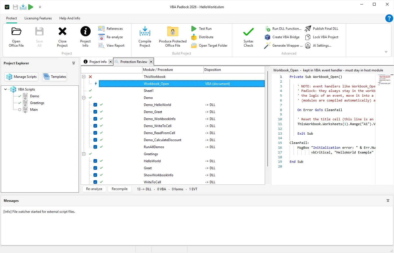The image size is (394, 253).
Task: Toggle the Demo_Greet checkbox
Action: click(x=95, y=112)
